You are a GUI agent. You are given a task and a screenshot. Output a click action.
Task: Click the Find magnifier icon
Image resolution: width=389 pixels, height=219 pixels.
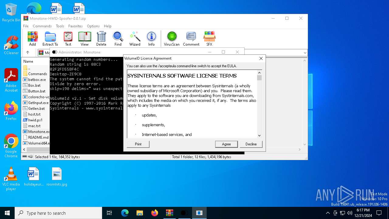click(x=118, y=39)
